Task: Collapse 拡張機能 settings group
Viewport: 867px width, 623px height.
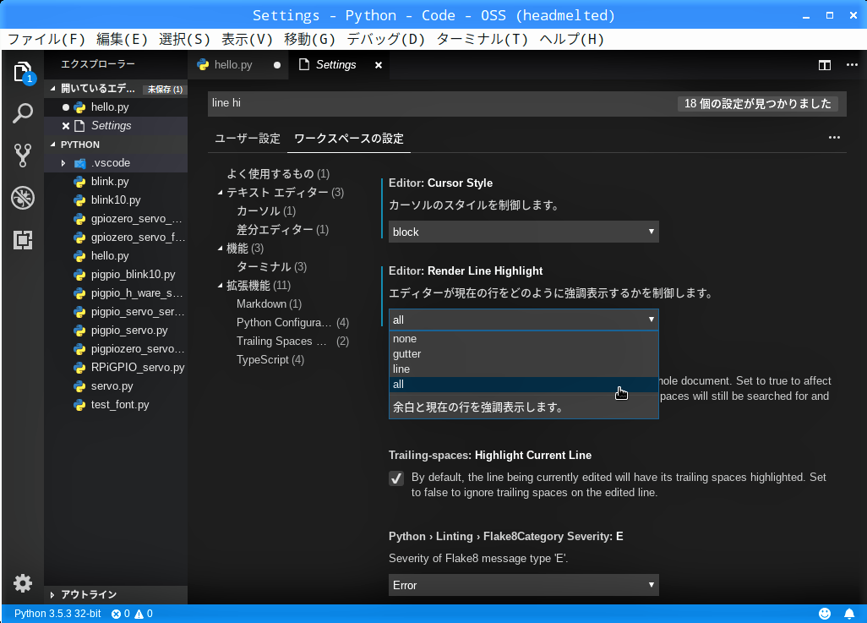Action: tap(220, 286)
